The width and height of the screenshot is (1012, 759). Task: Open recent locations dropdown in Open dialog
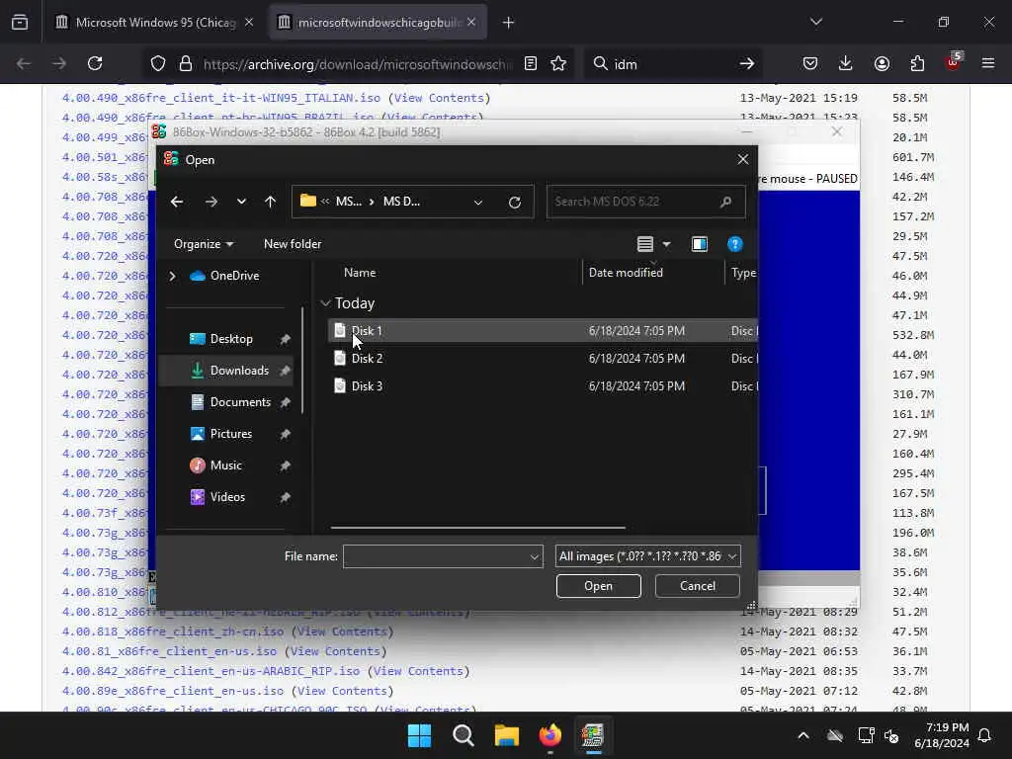pos(241,202)
